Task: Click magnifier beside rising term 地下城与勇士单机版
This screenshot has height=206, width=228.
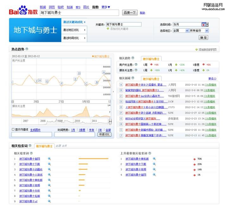Action: click(x=154, y=159)
